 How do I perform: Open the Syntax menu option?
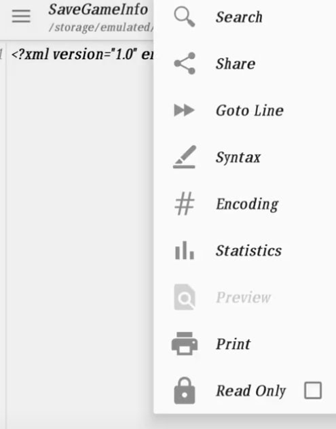[245, 157]
